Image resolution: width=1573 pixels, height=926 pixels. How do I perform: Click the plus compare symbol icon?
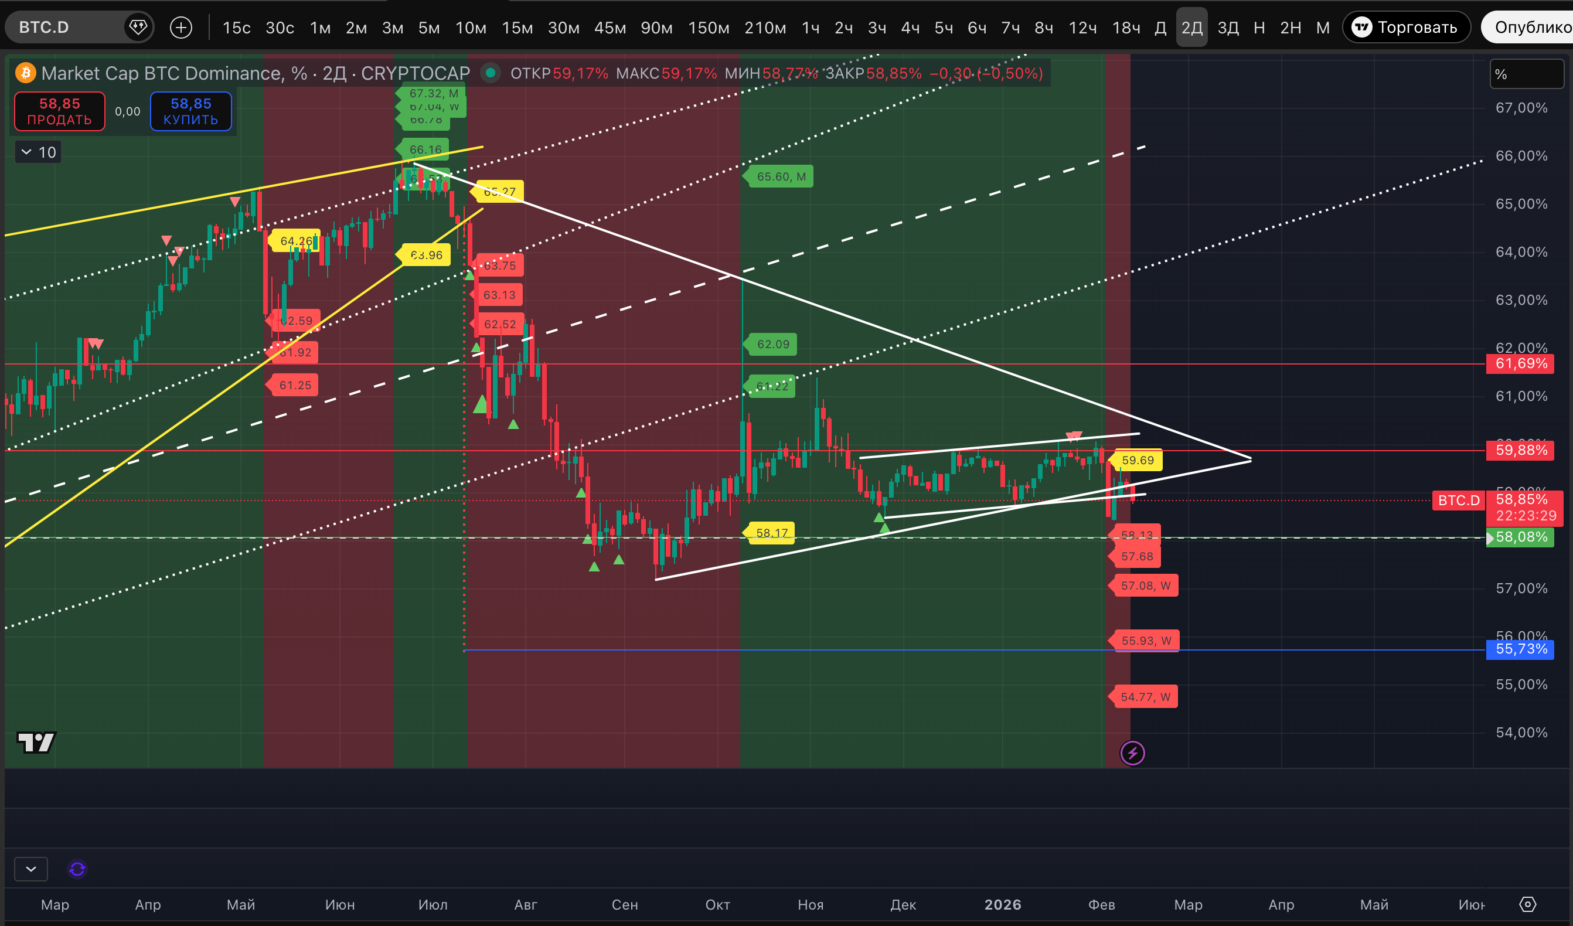(181, 28)
